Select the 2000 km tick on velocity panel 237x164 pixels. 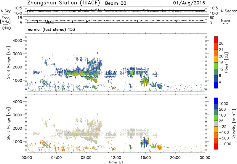(x=17, y=128)
